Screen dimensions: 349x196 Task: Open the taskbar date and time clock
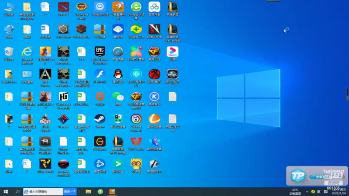339,192
